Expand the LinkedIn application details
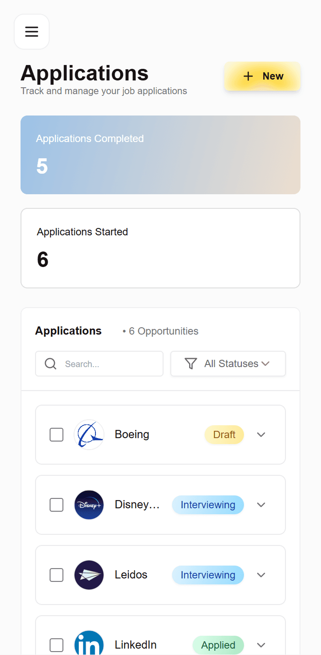321x655 pixels. coord(261,645)
